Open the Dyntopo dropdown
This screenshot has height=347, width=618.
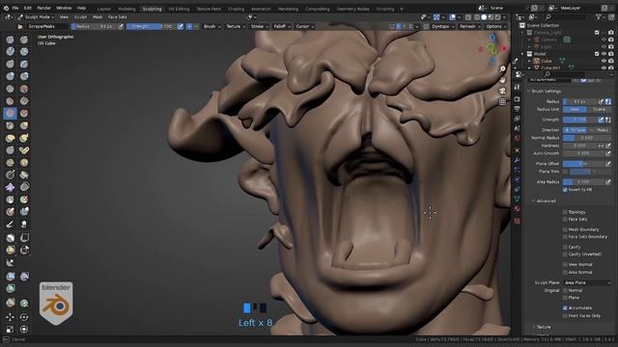click(442, 26)
